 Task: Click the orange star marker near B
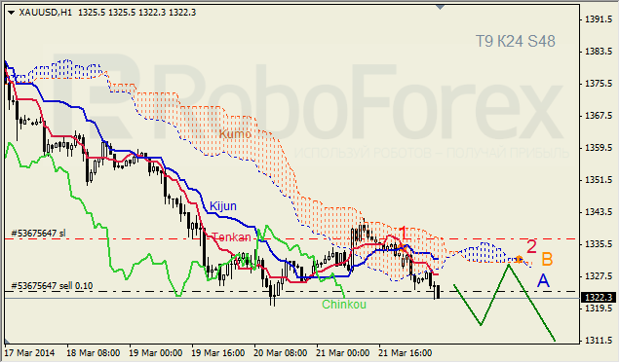pos(519,260)
